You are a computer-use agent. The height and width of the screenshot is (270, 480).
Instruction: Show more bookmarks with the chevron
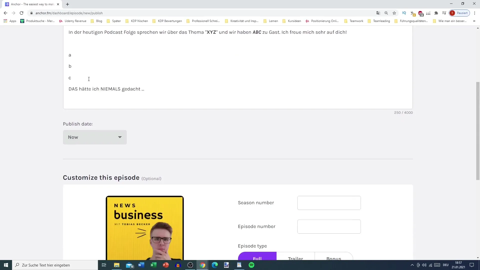474,21
